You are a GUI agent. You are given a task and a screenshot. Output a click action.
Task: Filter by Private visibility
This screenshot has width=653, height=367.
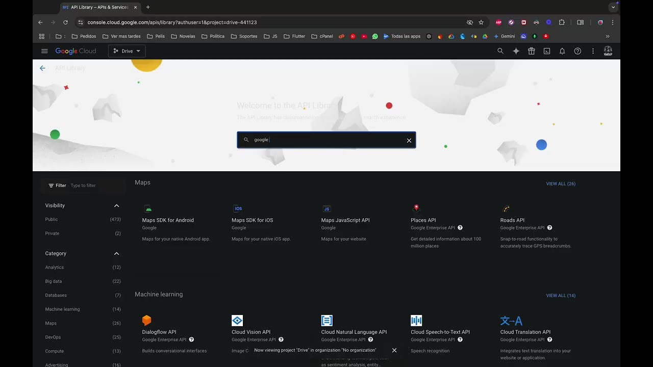pos(52,233)
